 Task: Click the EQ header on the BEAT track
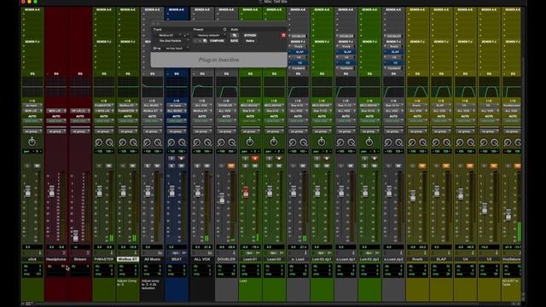(177, 74)
